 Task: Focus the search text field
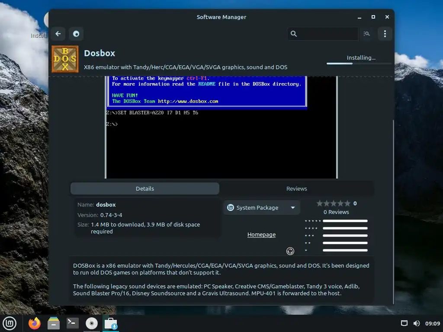click(323, 34)
